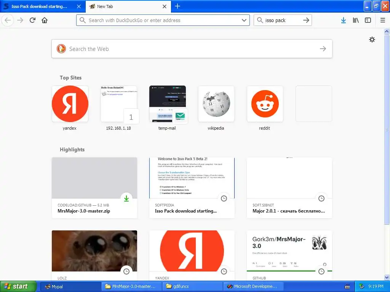This screenshot has width=390, height=292.
Task: Open the home page icon
Action: click(45, 20)
